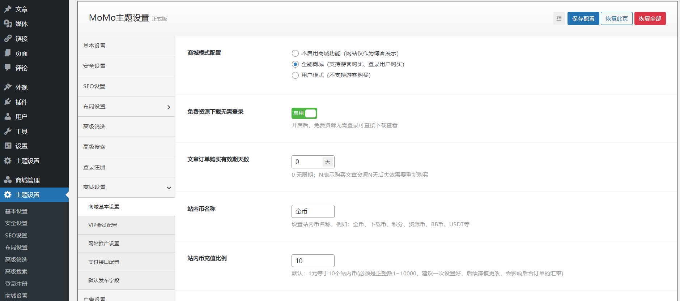This screenshot has width=680, height=301.
Task: Expand the 布局设置 section arrow
Action: click(x=169, y=107)
